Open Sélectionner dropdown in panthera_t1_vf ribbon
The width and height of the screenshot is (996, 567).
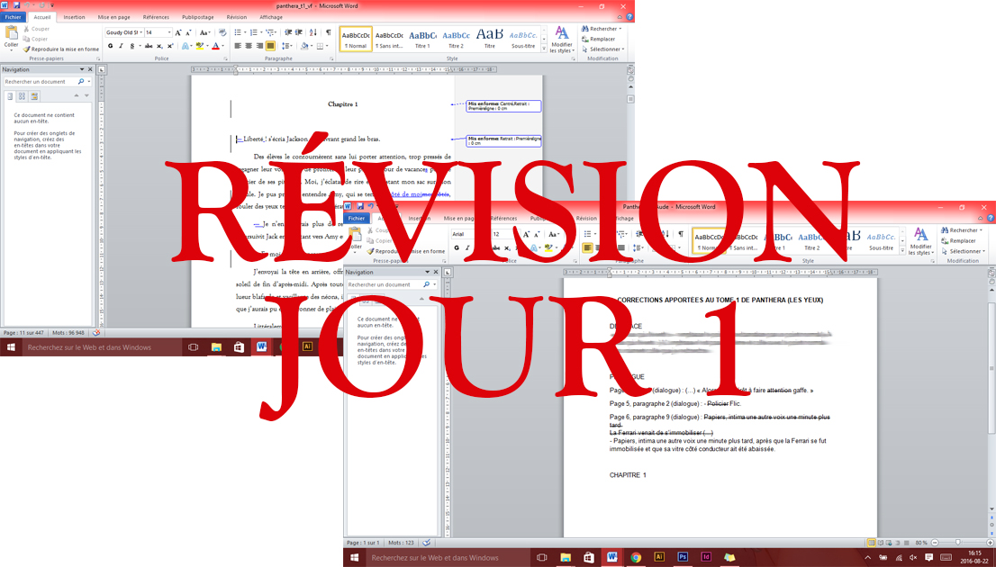[602, 49]
